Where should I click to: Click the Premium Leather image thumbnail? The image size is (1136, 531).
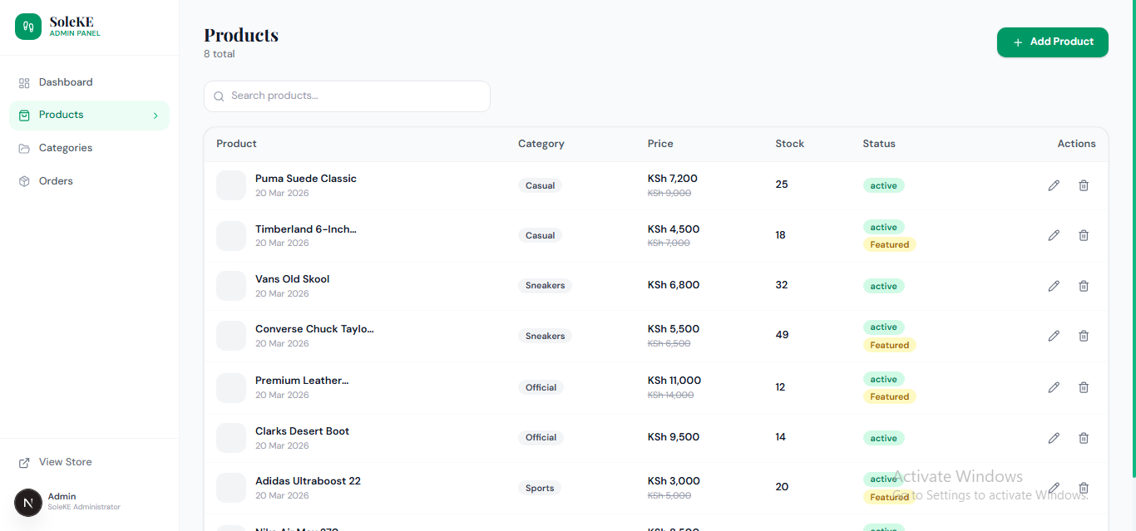point(231,387)
